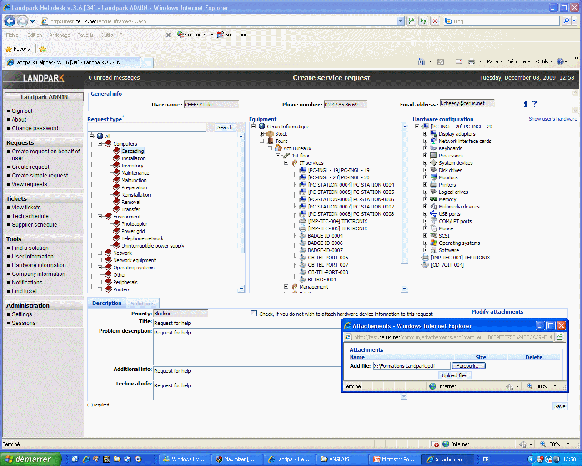Open Show user's hardware link
This screenshot has height=466, width=582.
coord(553,119)
